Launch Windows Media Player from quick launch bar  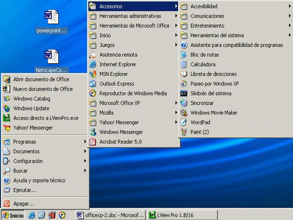pos(62,215)
